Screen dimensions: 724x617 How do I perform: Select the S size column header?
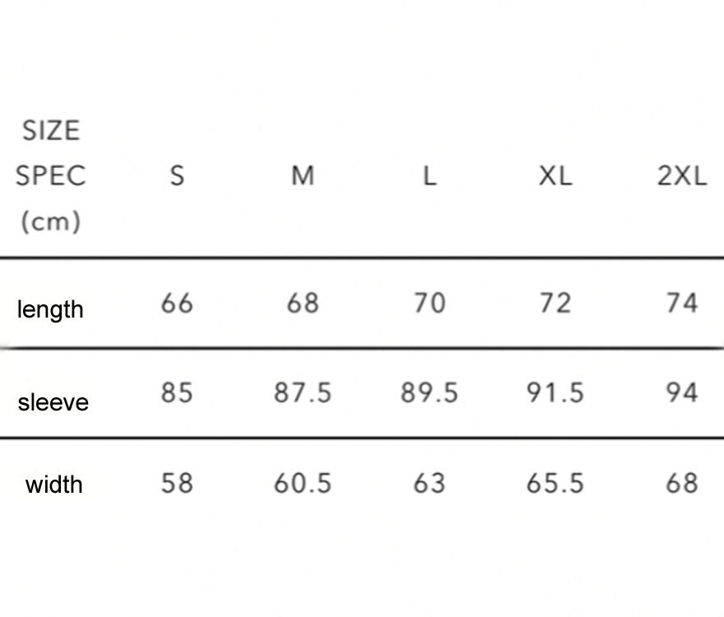[178, 176]
